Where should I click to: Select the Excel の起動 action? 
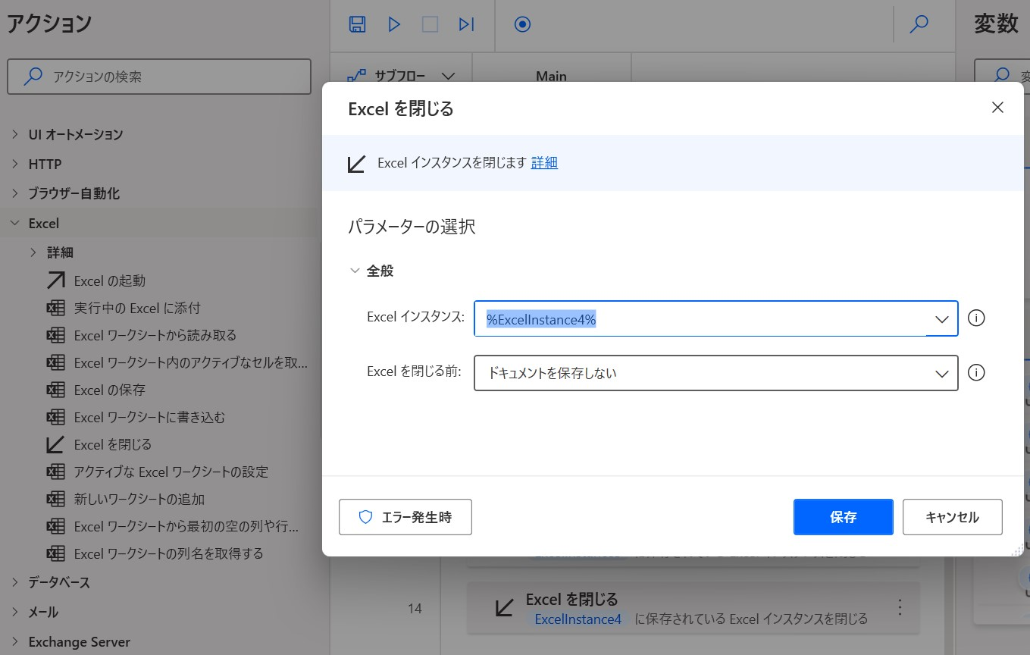tap(110, 280)
